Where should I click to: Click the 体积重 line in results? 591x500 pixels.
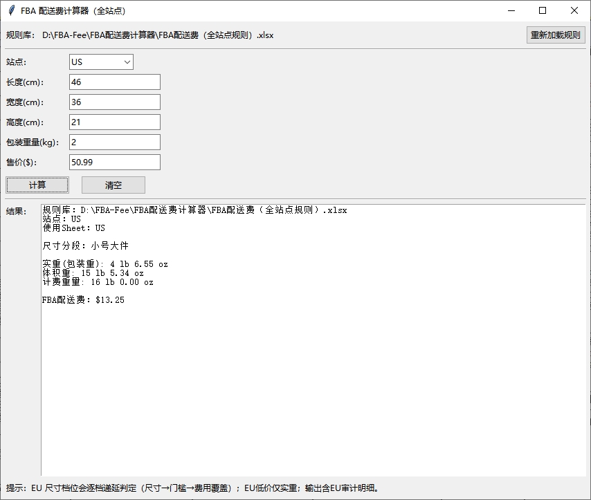tap(93, 273)
